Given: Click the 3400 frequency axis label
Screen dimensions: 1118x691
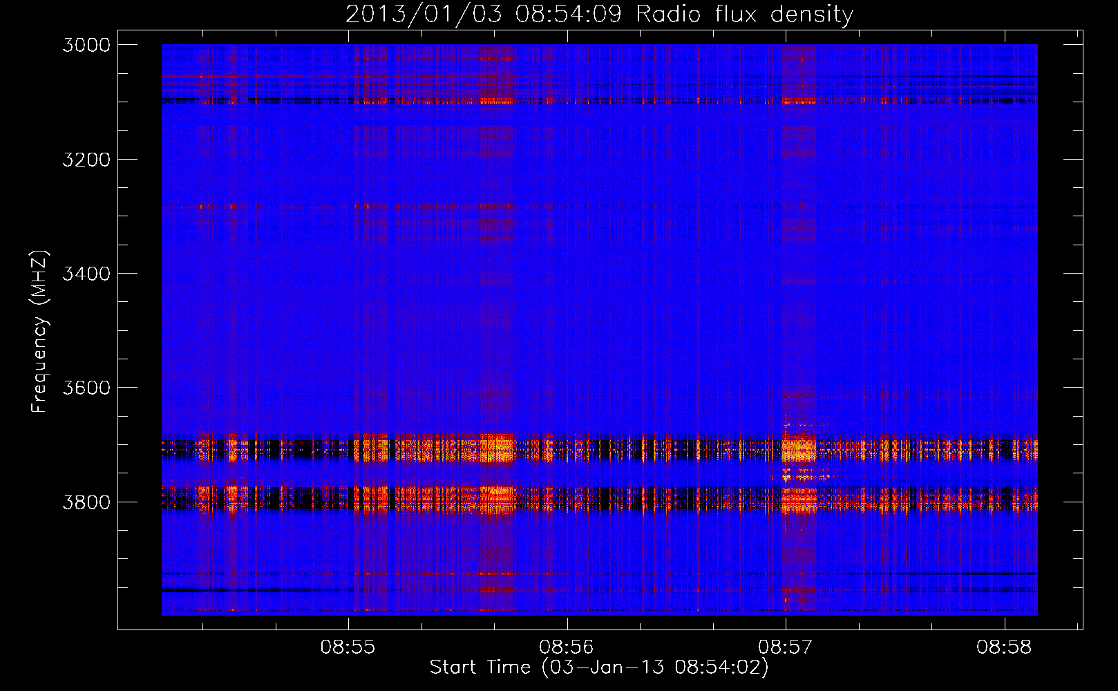Looking at the screenshot, I should tap(86, 274).
